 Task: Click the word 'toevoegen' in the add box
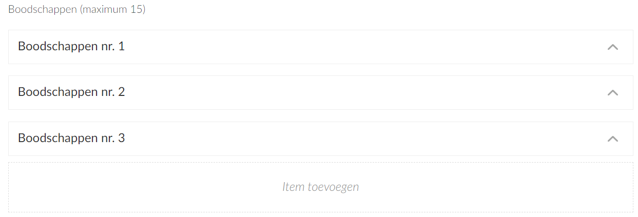333,187
